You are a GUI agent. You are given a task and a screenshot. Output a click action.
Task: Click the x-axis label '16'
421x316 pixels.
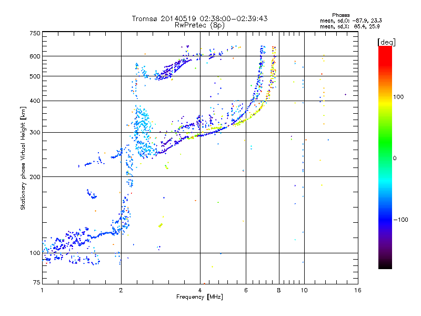pos(358,290)
